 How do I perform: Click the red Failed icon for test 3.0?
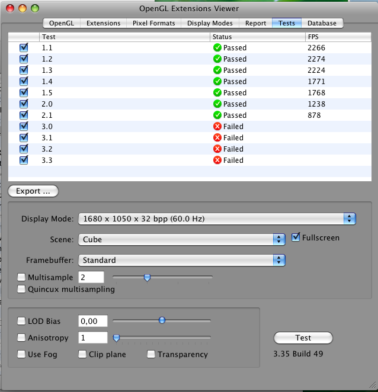[x=217, y=126]
